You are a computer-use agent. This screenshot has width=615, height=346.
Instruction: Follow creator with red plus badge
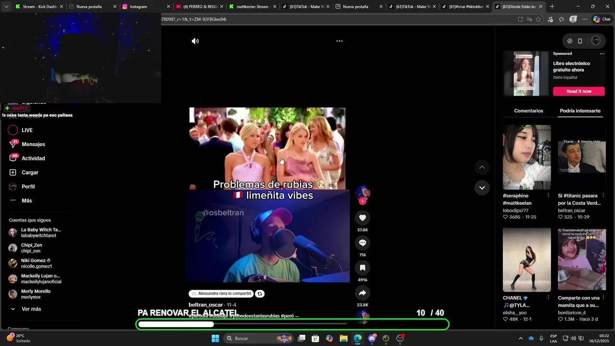click(x=362, y=201)
